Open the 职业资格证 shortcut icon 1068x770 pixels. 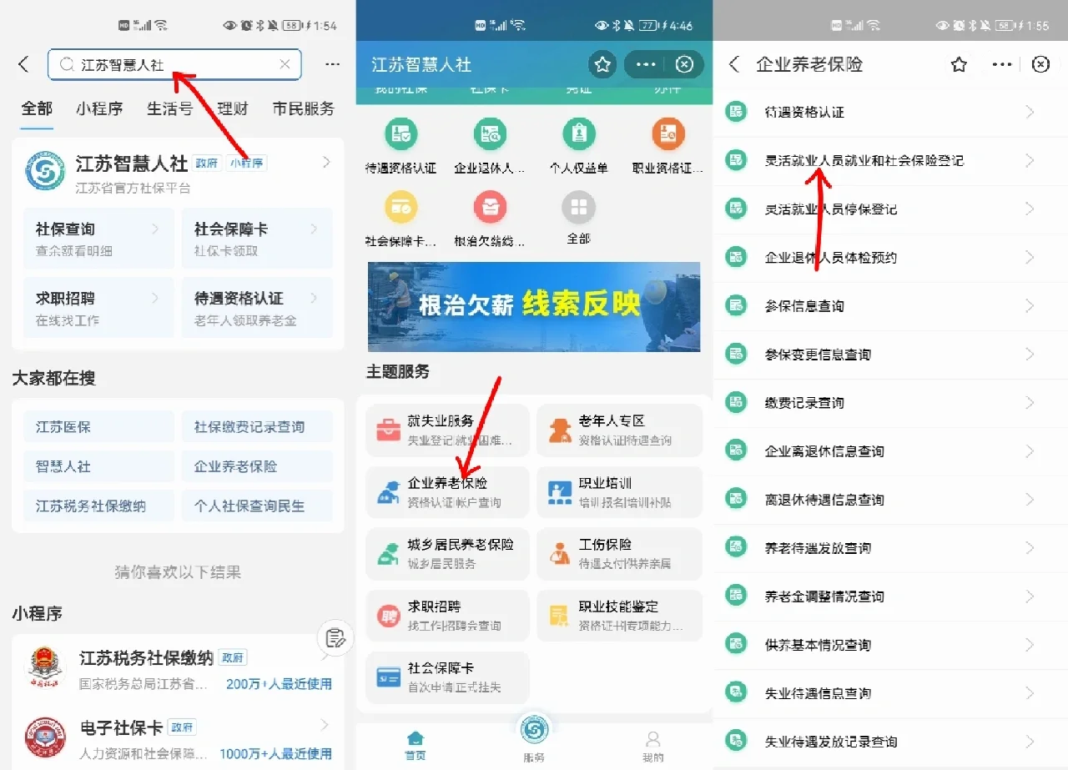(x=667, y=134)
